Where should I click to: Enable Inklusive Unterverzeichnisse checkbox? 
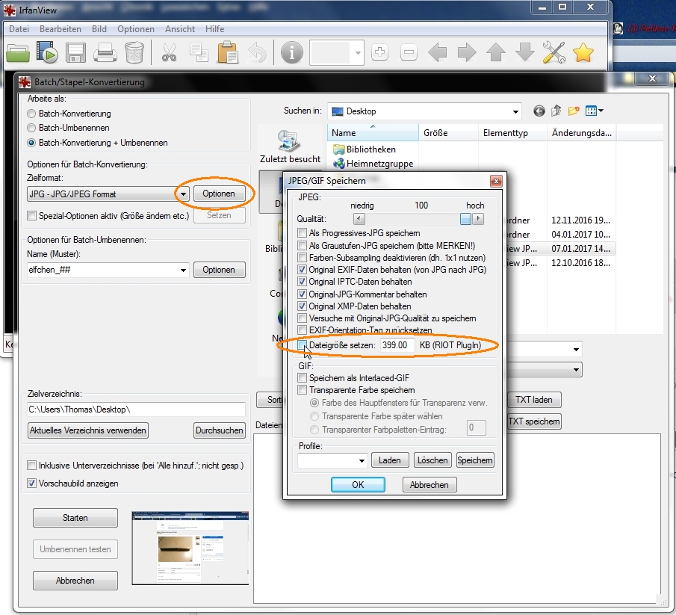(x=31, y=466)
